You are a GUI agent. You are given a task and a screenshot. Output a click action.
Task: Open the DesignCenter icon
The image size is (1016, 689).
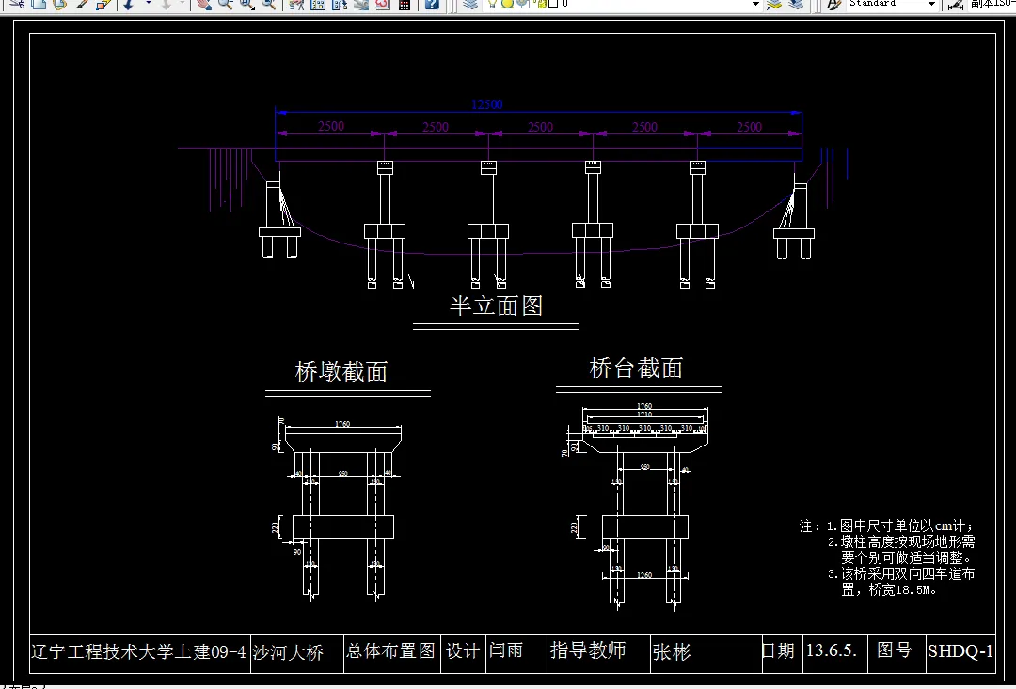[x=318, y=4]
